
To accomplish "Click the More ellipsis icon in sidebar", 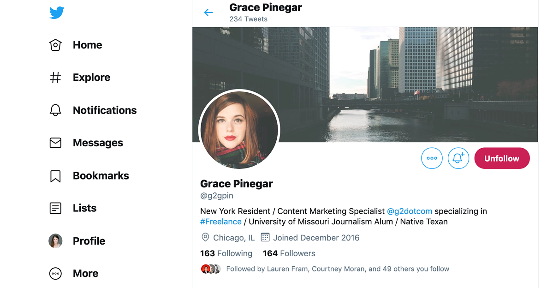I will 55,273.
